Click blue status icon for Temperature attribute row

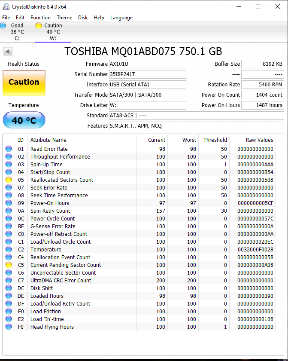9,249
